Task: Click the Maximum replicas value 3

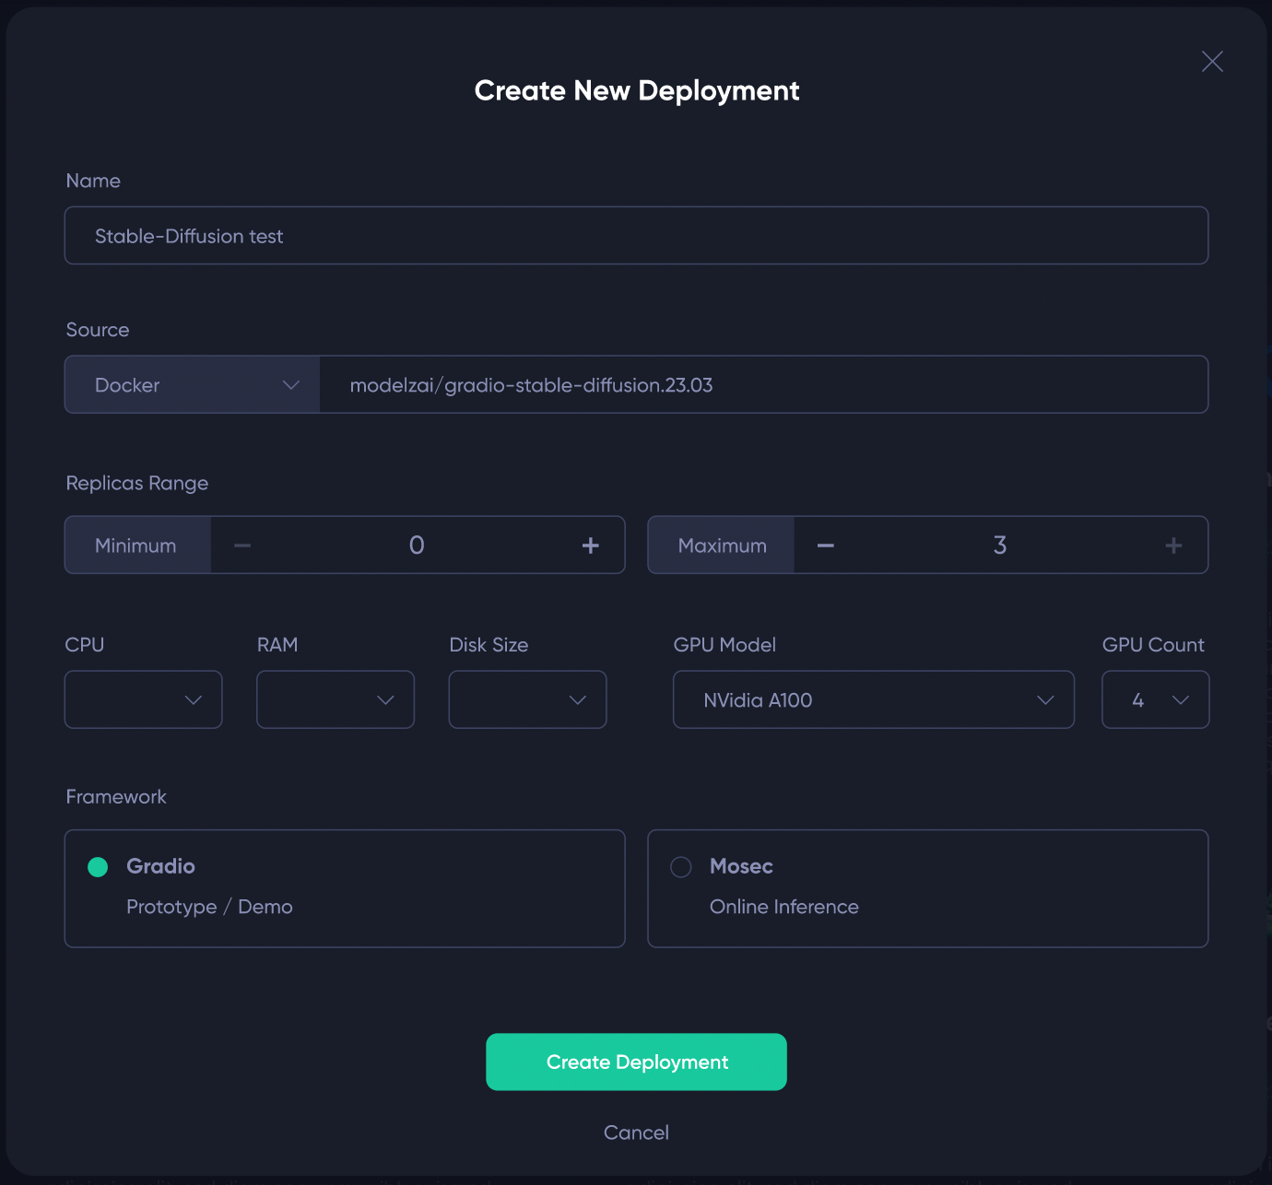Action: coord(1000,546)
